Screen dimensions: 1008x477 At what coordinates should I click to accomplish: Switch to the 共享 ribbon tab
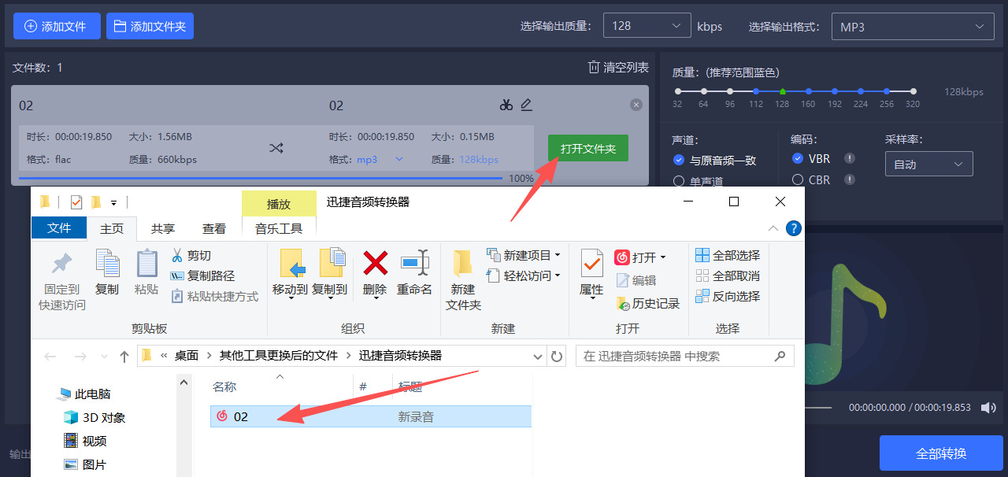pyautogui.click(x=163, y=229)
